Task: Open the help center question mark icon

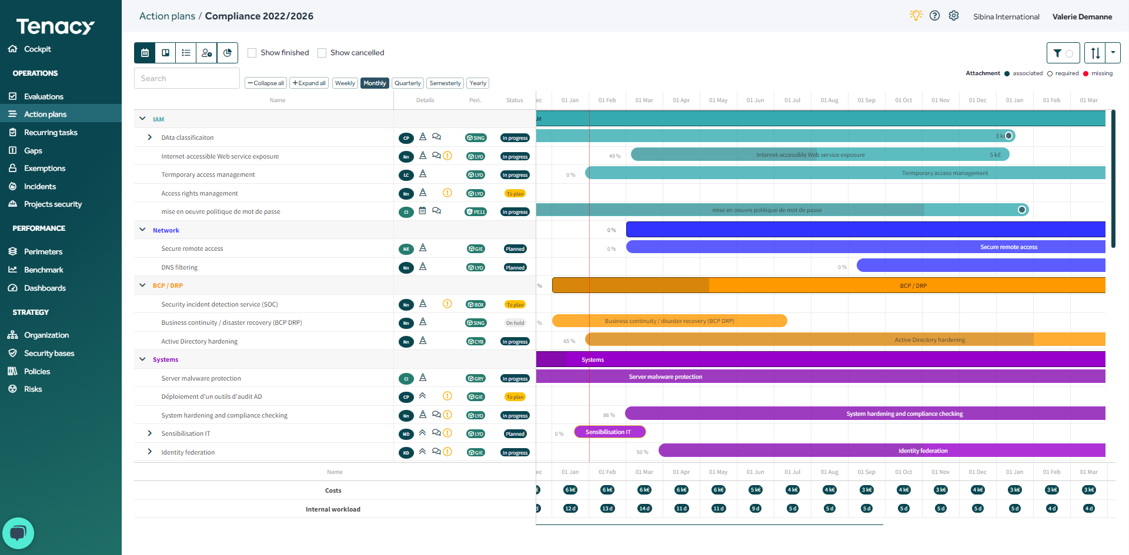Action: (x=935, y=16)
